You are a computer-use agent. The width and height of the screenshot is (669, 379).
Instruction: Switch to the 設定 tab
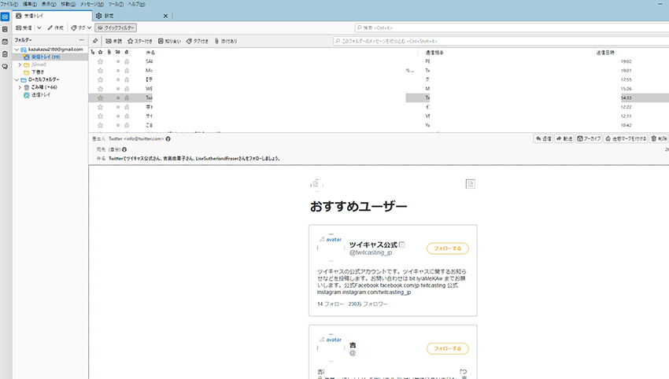(x=109, y=16)
